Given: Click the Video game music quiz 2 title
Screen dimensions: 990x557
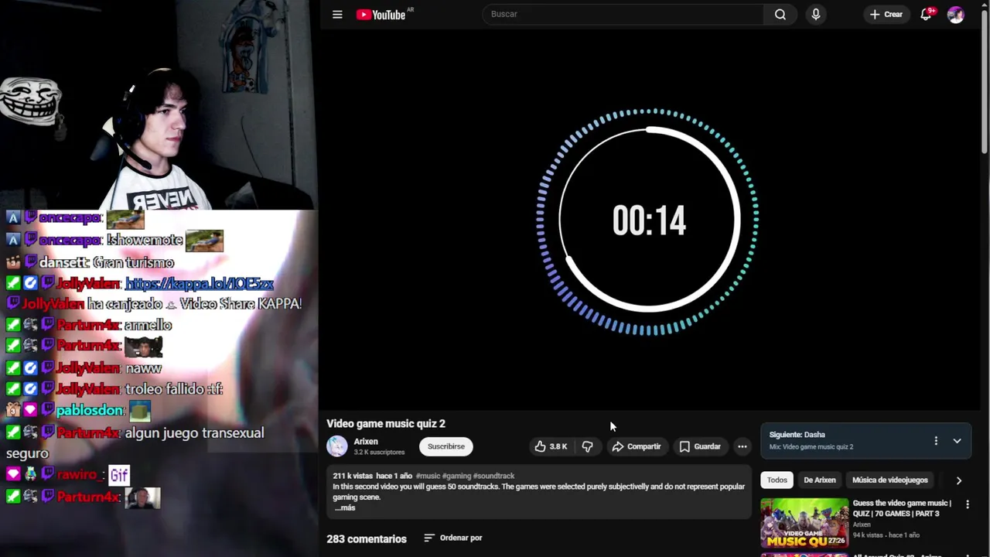Looking at the screenshot, I should 386,424.
